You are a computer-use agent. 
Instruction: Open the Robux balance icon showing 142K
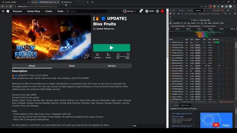pyautogui.click(x=147, y=11)
